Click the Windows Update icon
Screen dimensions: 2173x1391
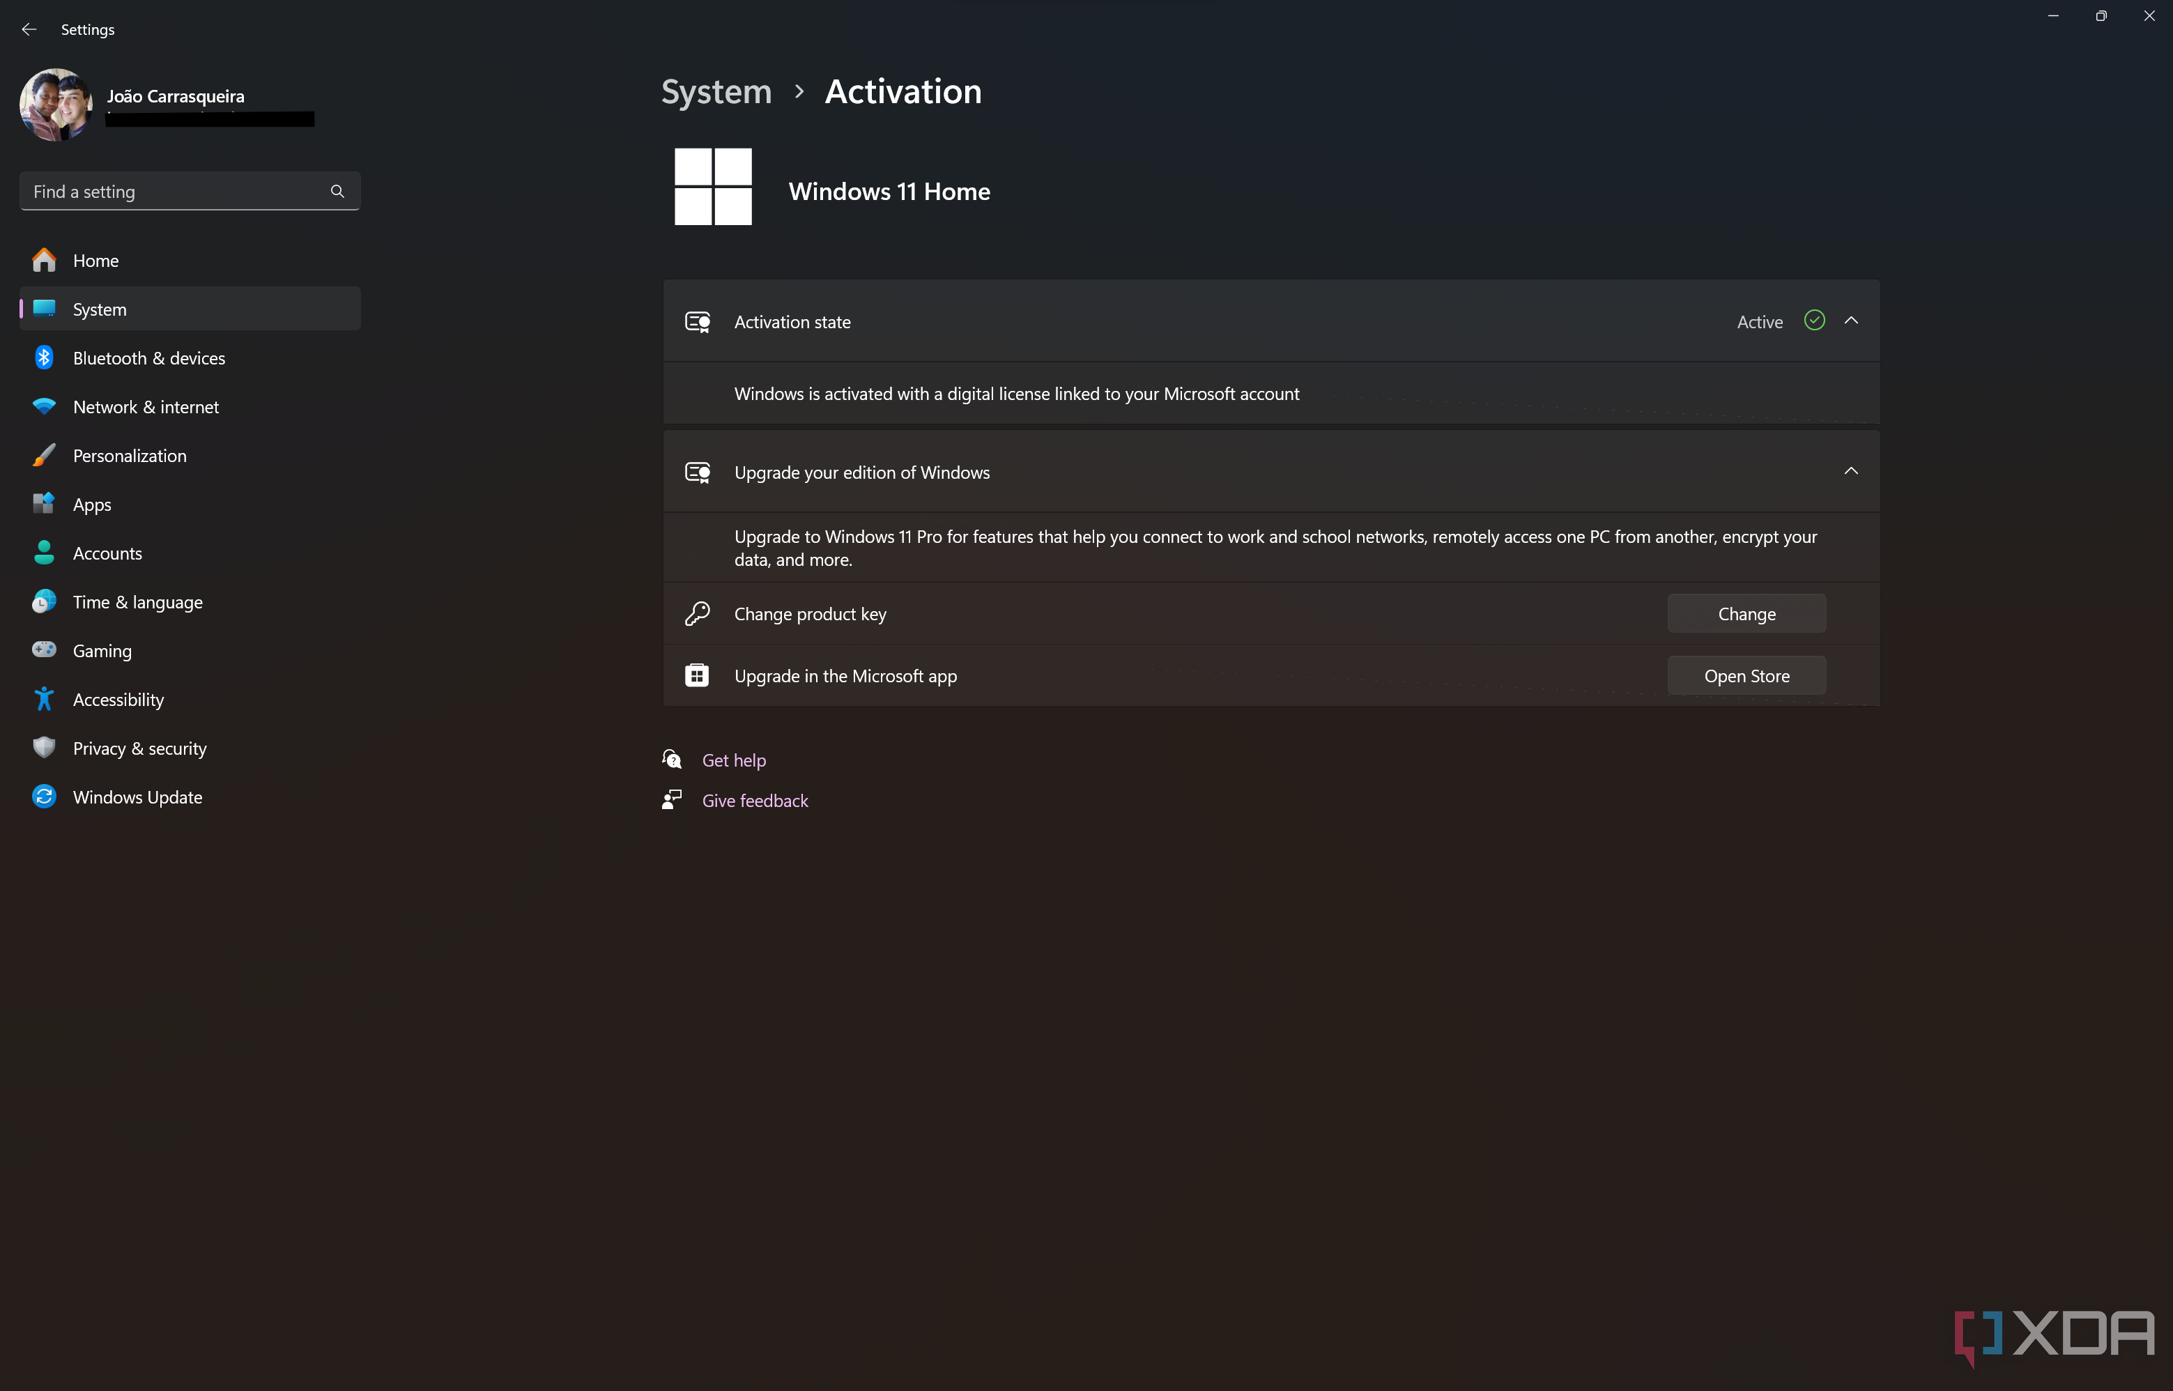(x=43, y=797)
